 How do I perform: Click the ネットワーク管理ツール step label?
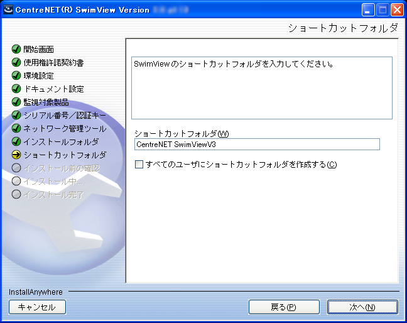pyautogui.click(x=65, y=129)
